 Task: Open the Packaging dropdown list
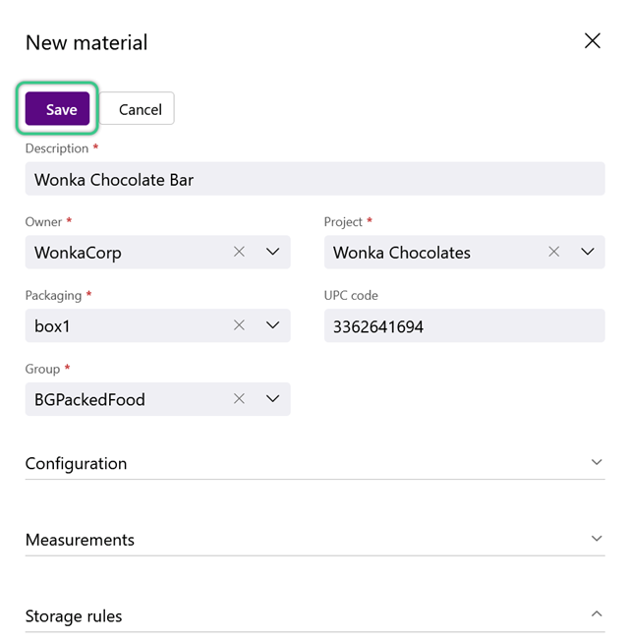point(272,325)
